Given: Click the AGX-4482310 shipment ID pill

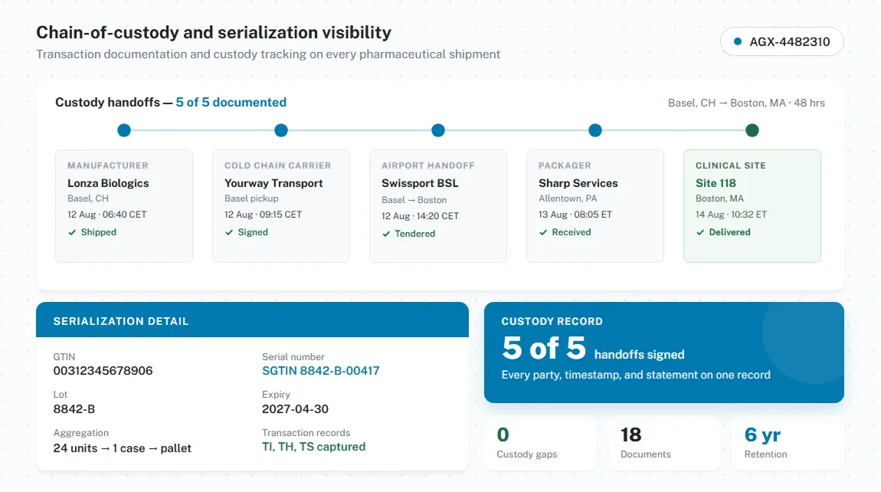Looking at the screenshot, I should point(781,41).
